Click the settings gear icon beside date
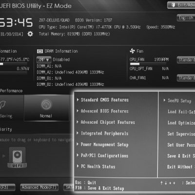The image size is (195, 195). click(30, 34)
